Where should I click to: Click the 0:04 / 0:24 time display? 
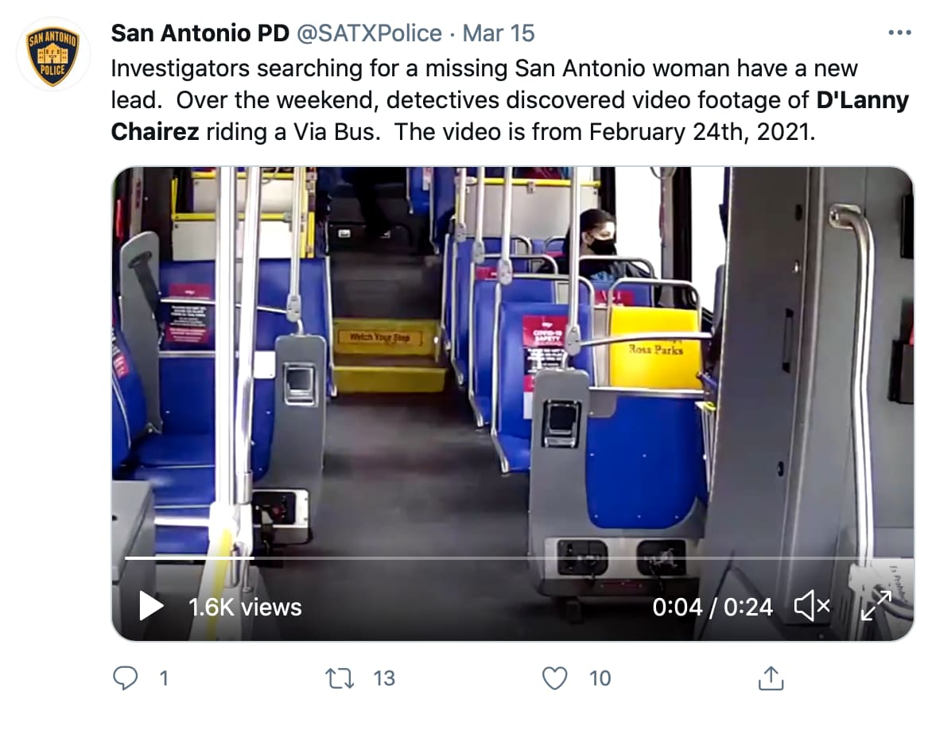pos(712,607)
